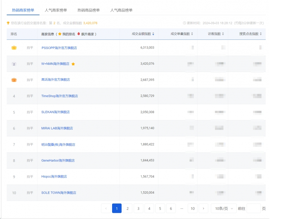Click the bronze crown rank 3 icon
Image resolution: width=290 pixels, height=220 pixels.
click(x=14, y=80)
